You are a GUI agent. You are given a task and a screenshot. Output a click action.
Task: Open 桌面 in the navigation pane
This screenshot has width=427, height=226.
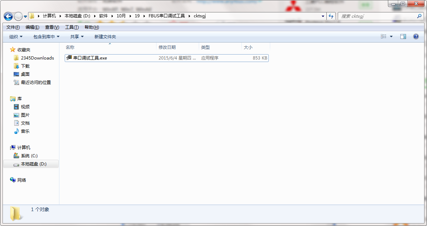tap(25, 74)
